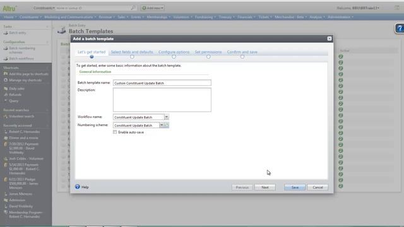Click the Admission item icon in sidebar
The width and height of the screenshot is (404, 227).
(6, 200)
